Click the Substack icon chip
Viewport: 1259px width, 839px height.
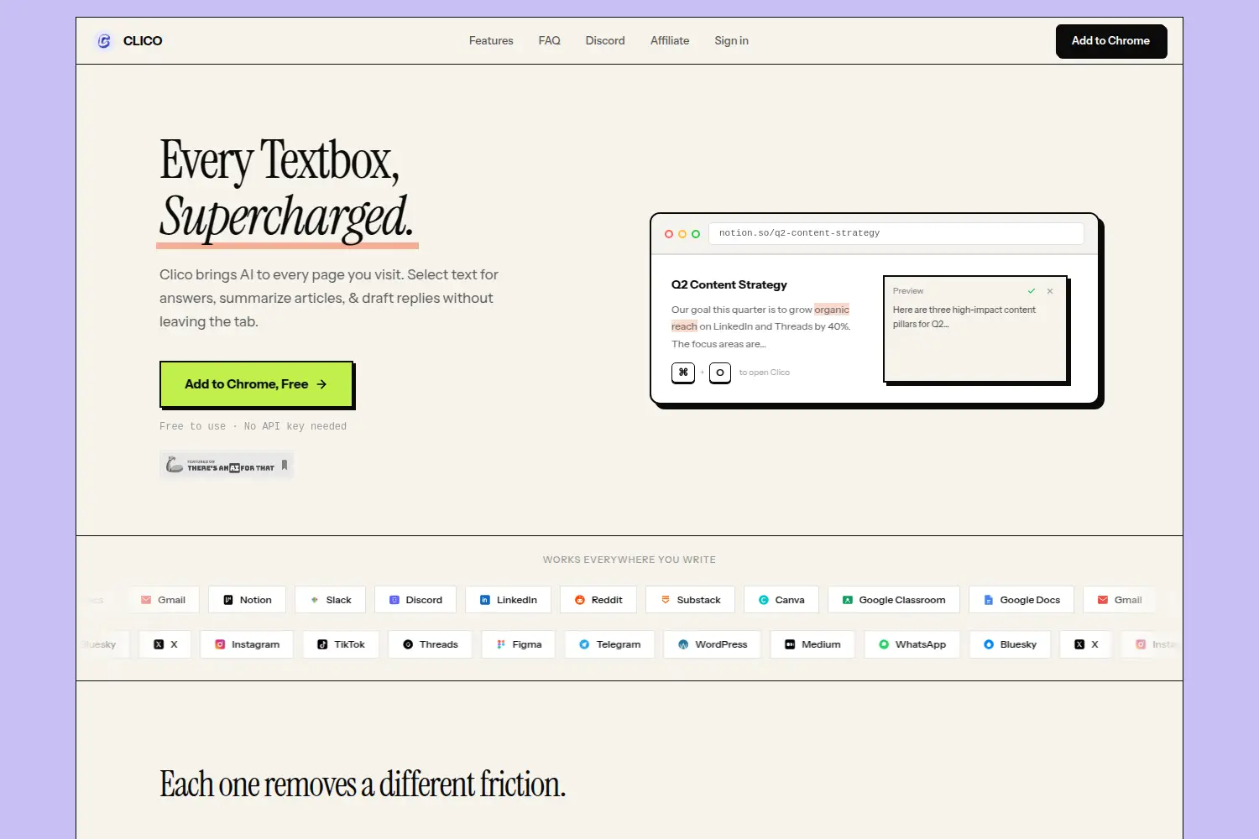(x=691, y=600)
